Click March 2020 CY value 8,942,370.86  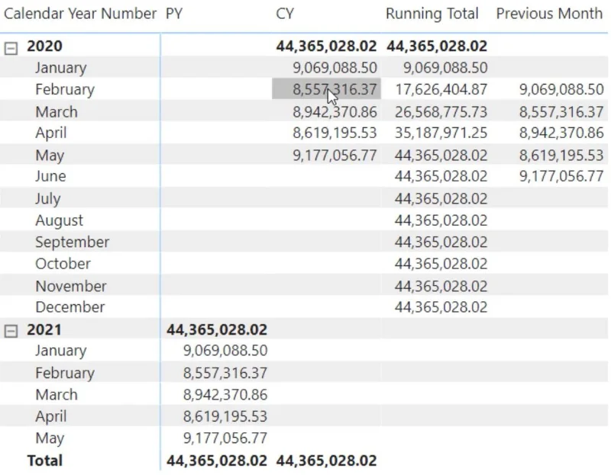[335, 112]
